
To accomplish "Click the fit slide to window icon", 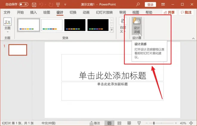I will (191, 123).
